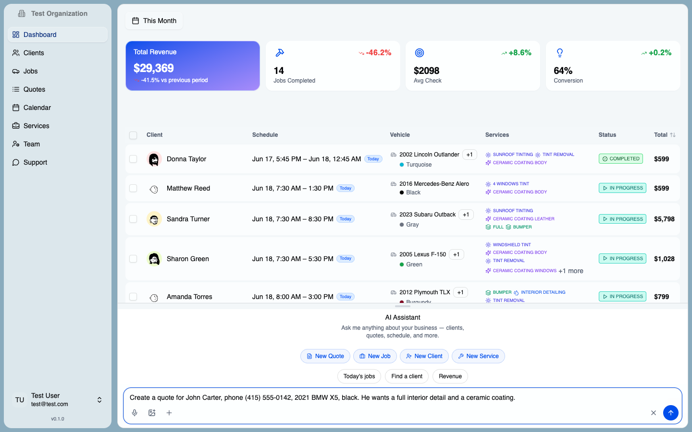Screen dimensions: 692x432
Task: Show +1 more services for Sharon Green
Action: 571,271
